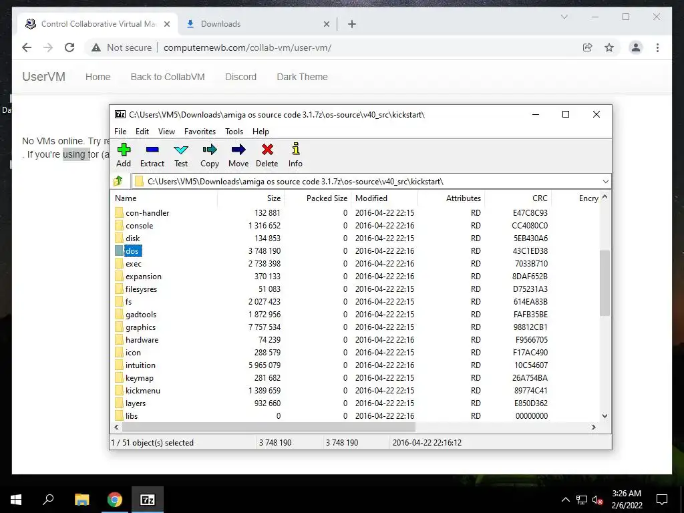Click the 7-Zip address path field

coord(371,182)
